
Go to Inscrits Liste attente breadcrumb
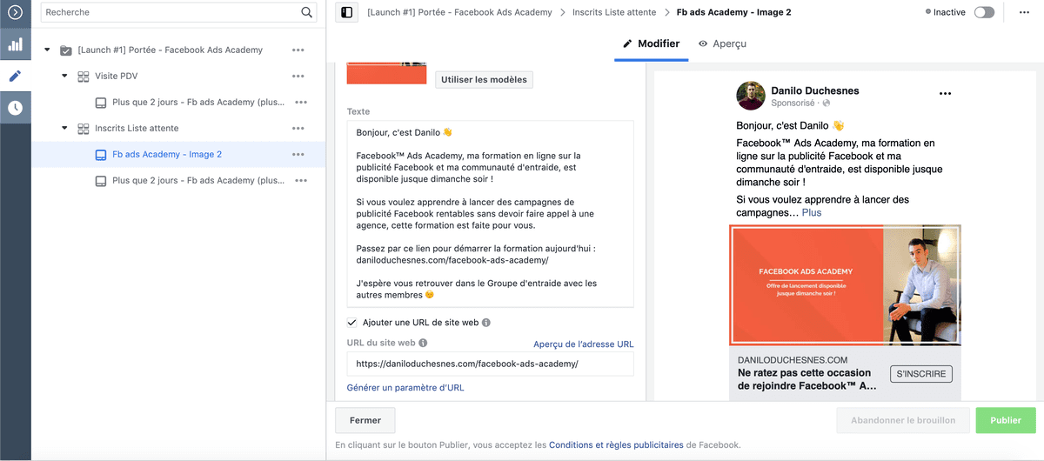click(x=613, y=12)
